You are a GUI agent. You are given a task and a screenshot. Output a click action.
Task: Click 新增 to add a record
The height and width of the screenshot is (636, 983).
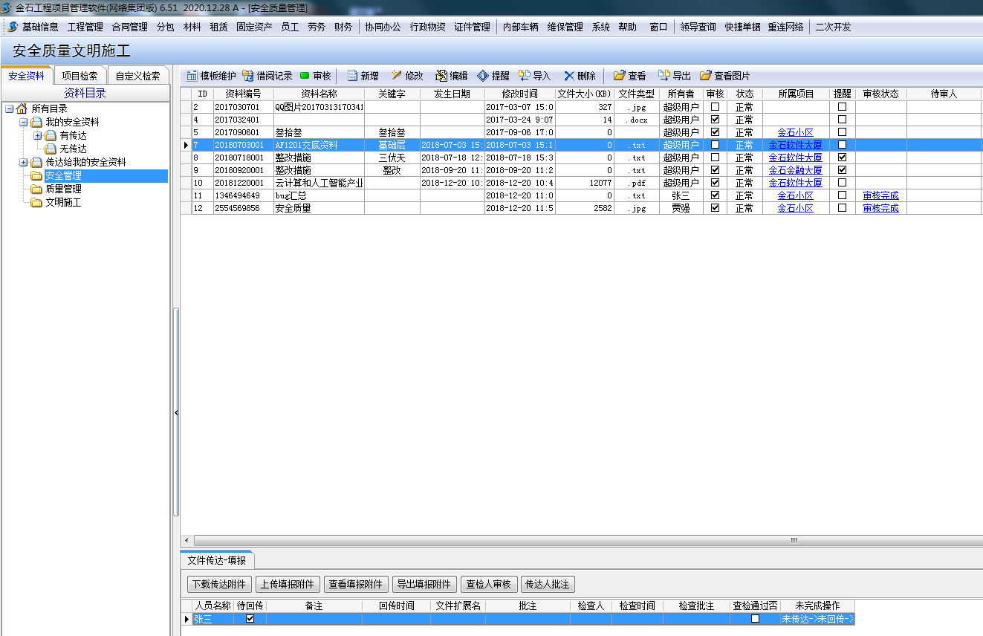pos(353,76)
